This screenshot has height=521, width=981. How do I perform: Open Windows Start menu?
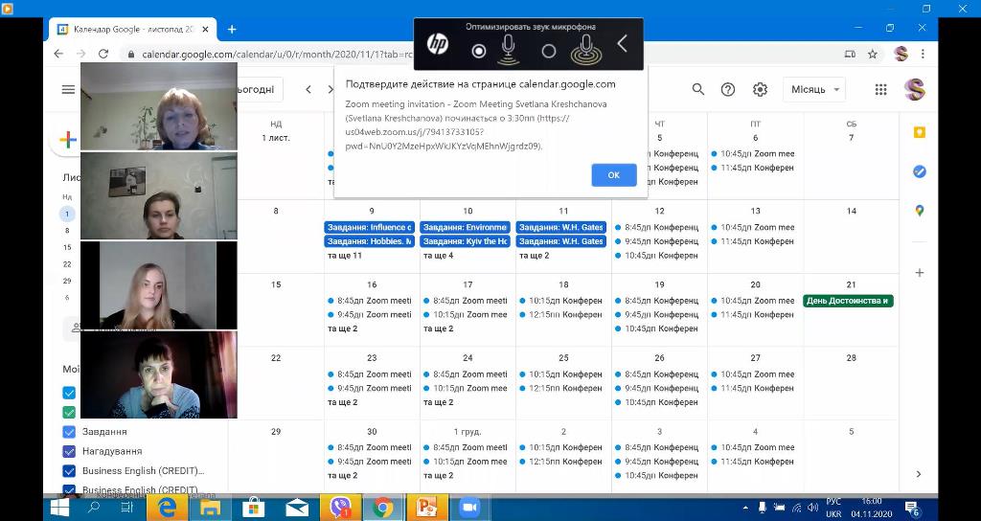(59, 508)
